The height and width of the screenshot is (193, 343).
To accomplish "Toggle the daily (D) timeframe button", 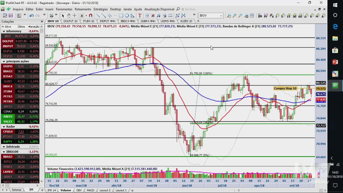I will click(x=306, y=16).
